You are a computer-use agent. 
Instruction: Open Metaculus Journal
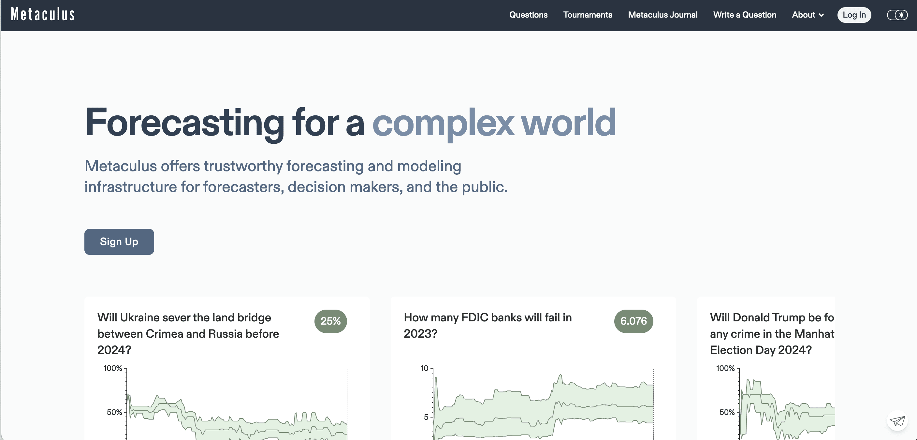tap(662, 15)
